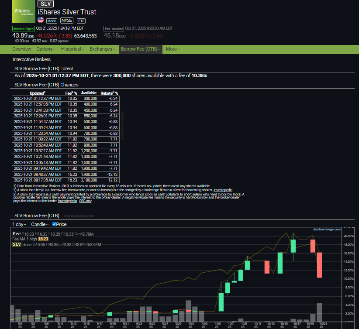This screenshot has width=359, height=329.
Task: Open the Borrow Fee (CTB) menu
Action: pos(141,49)
